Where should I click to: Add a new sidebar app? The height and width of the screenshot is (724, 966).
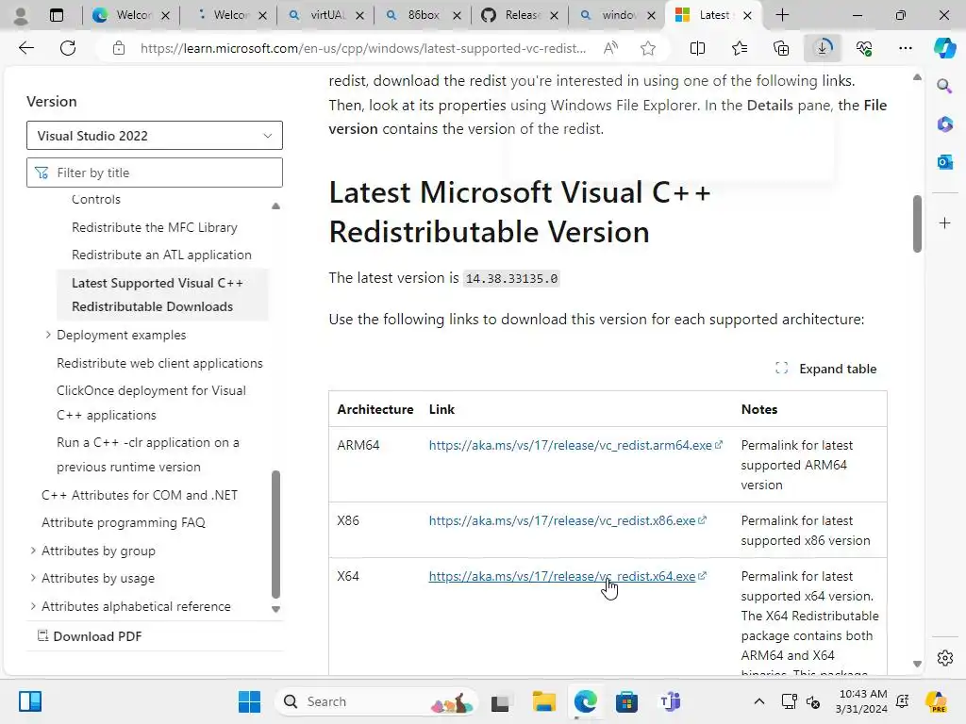click(x=944, y=222)
